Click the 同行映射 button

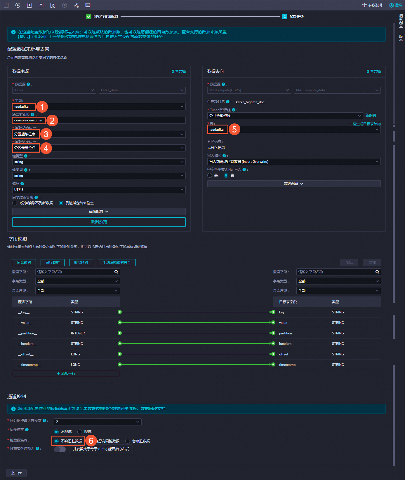(53, 263)
